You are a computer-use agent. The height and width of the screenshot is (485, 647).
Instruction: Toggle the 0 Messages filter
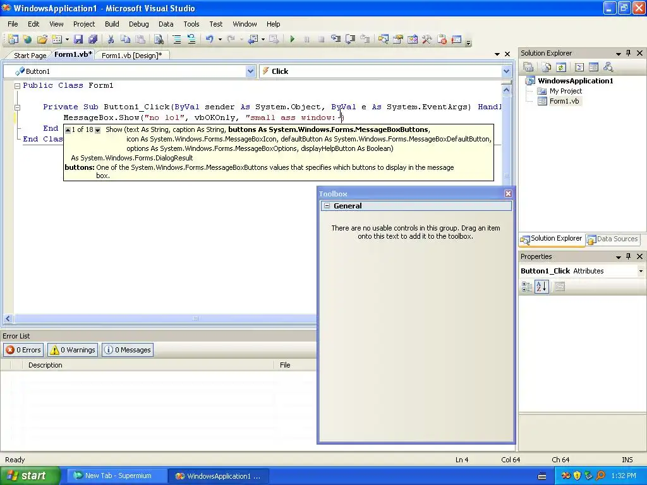(x=128, y=350)
